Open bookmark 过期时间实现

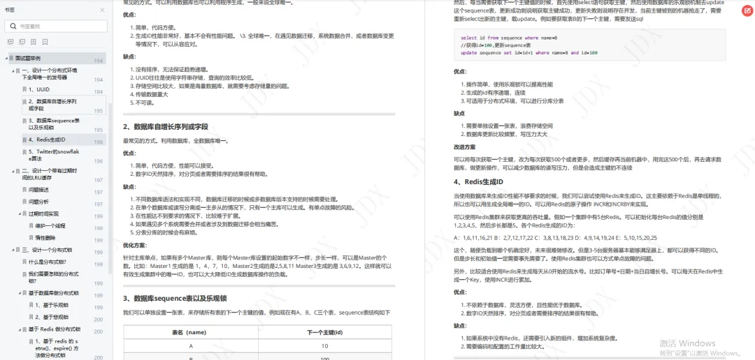[x=43, y=214]
